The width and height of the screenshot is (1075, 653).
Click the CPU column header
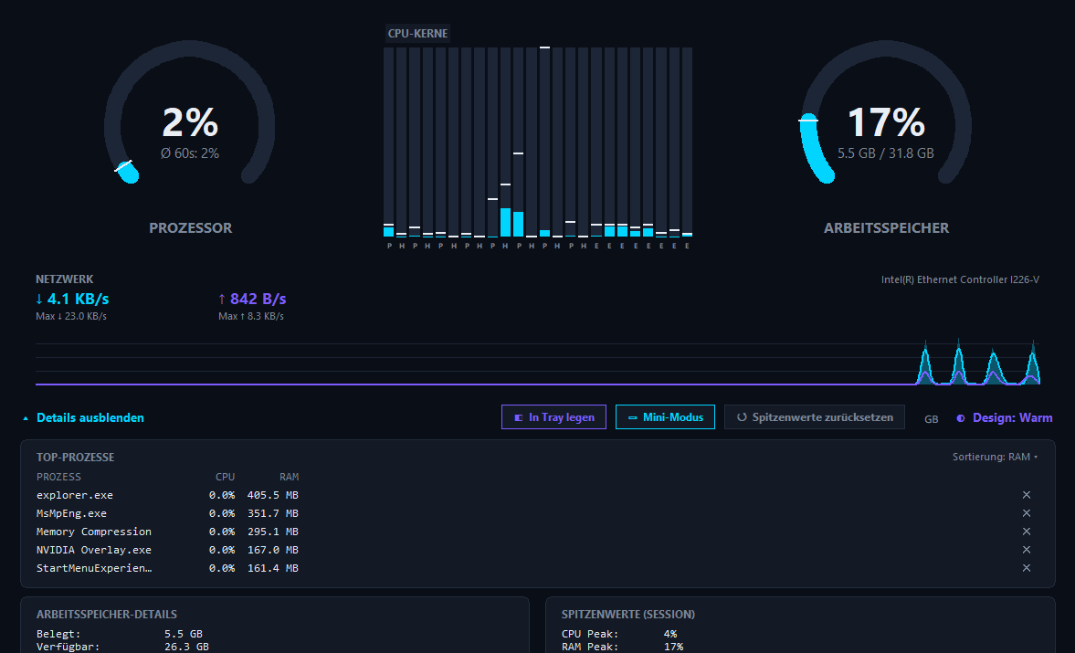pyautogui.click(x=225, y=477)
